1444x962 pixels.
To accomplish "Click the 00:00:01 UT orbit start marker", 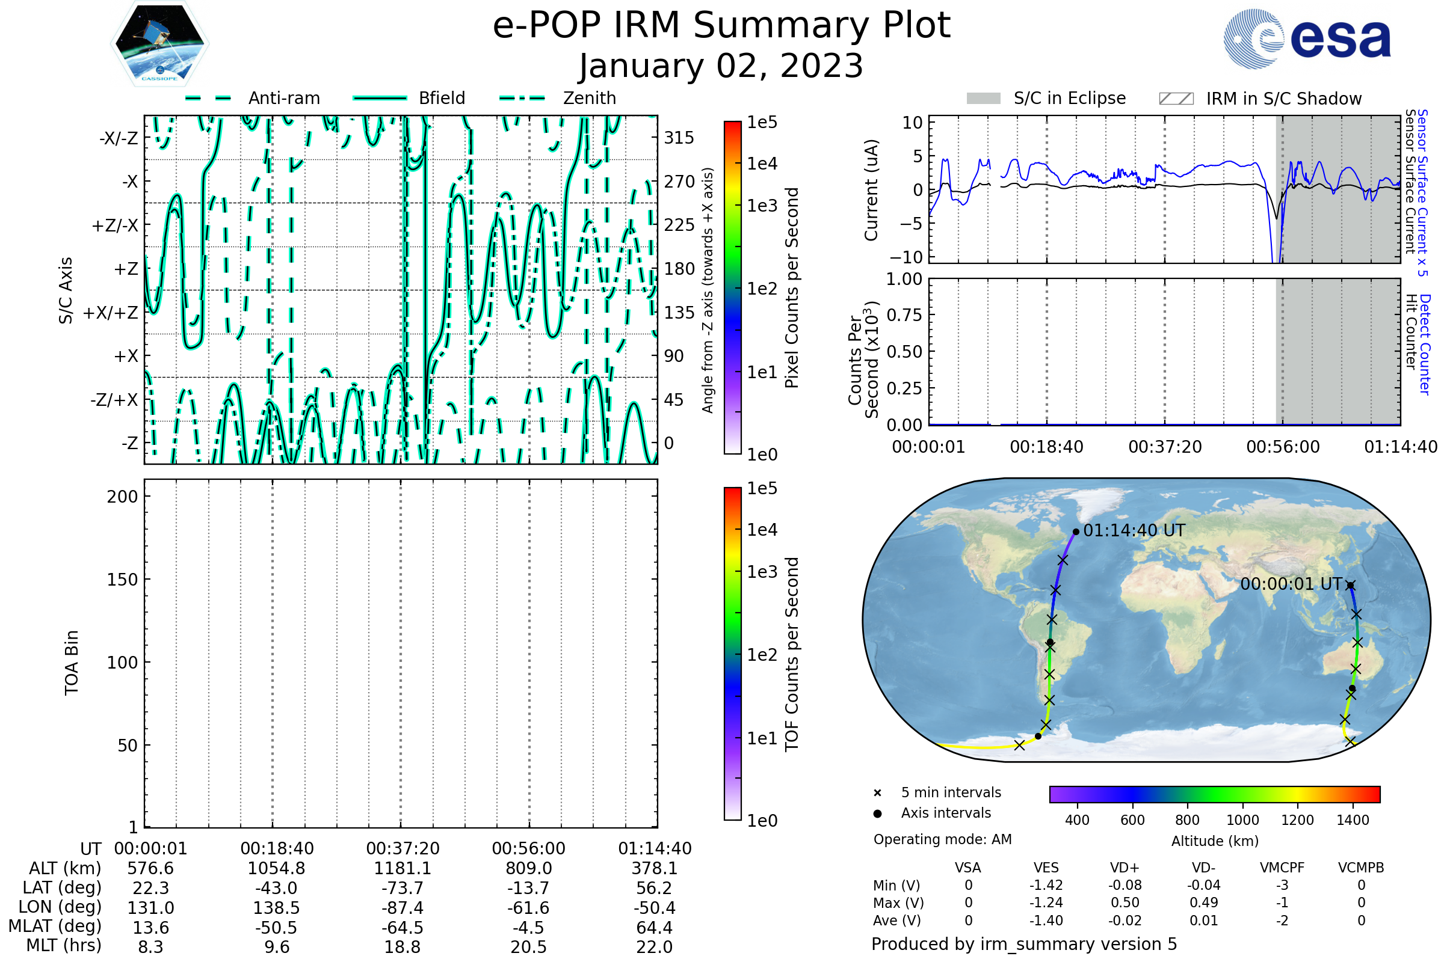I will tap(1350, 585).
